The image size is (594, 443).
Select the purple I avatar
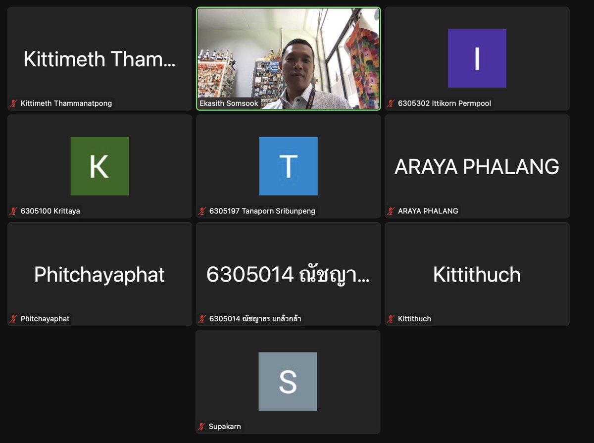click(477, 58)
